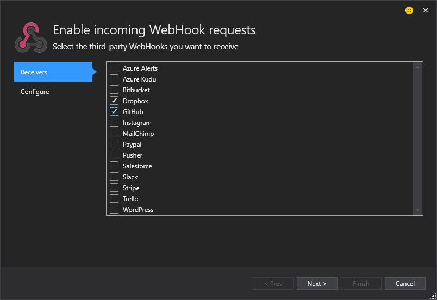Check the Instagram checkbox
Viewport: 437px width, 300px height.
tap(114, 123)
